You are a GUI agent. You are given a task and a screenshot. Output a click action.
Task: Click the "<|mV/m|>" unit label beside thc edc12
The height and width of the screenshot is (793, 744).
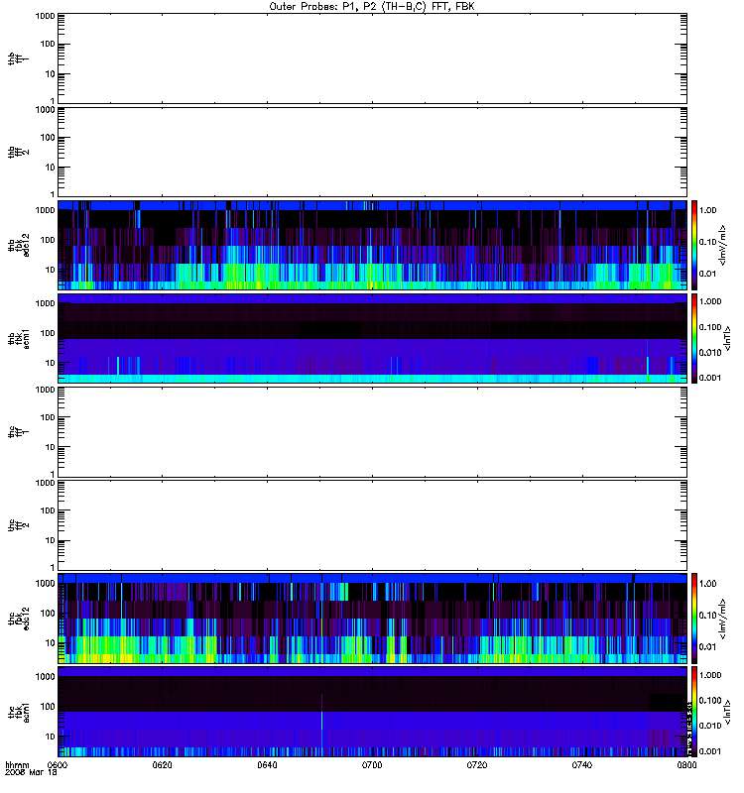(x=723, y=619)
